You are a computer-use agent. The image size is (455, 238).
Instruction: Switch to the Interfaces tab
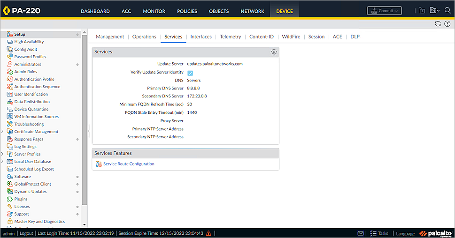[x=201, y=37]
